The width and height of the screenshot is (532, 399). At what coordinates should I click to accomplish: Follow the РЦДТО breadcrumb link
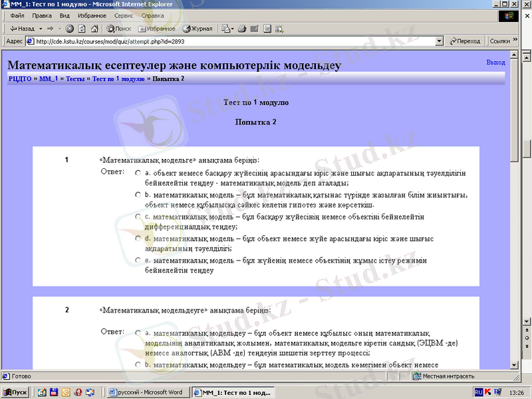[20, 78]
